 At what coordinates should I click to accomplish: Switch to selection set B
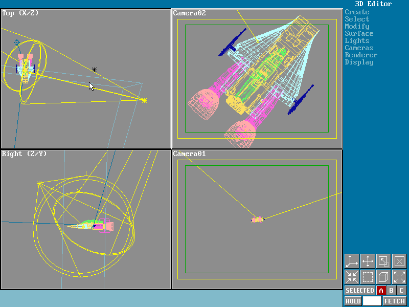pyautogui.click(x=391, y=290)
